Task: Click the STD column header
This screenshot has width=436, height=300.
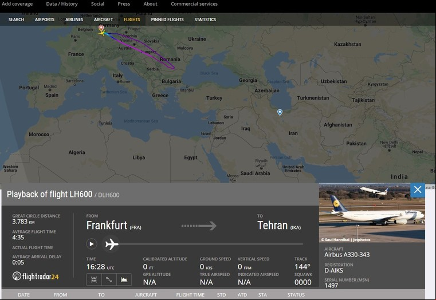Action: click(221, 295)
